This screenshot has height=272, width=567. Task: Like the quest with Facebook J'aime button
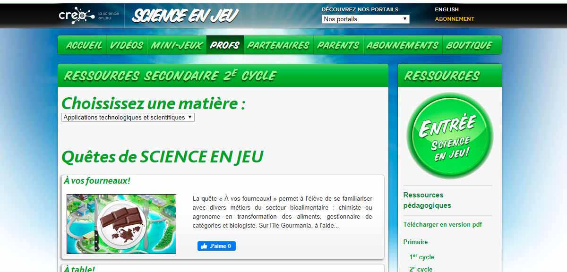click(216, 246)
